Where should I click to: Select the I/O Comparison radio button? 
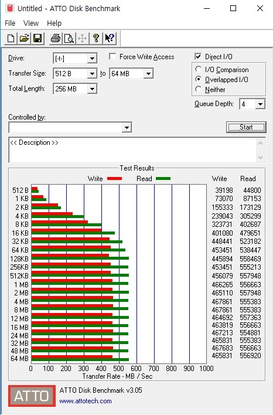198,69
